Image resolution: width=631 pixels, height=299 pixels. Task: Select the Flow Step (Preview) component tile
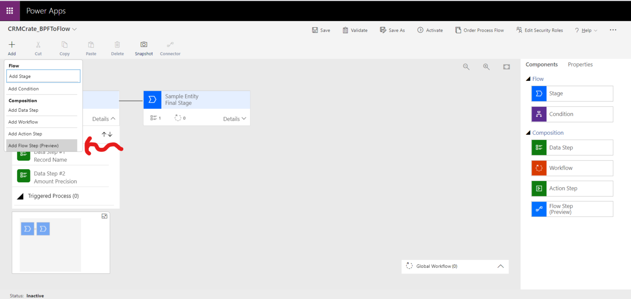(572, 209)
